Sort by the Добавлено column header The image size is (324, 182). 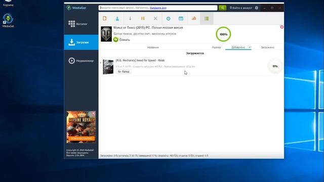tap(238, 47)
